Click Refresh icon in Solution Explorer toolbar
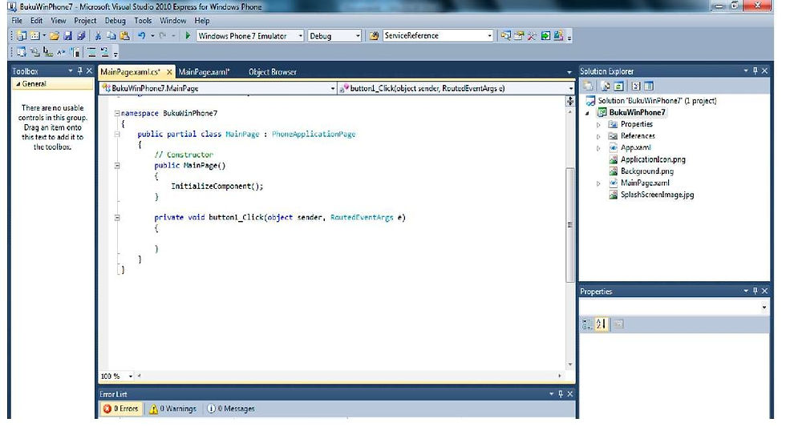Image resolution: width=786 pixels, height=426 pixels. 618,86
